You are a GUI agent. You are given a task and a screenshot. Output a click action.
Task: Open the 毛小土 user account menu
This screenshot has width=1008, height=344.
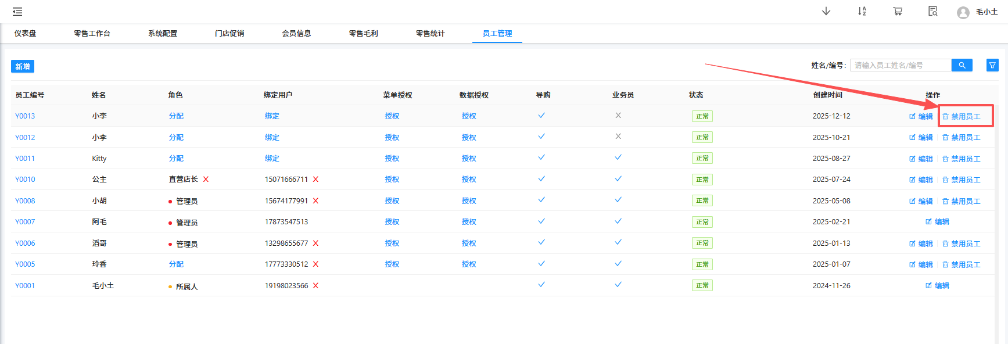978,12
